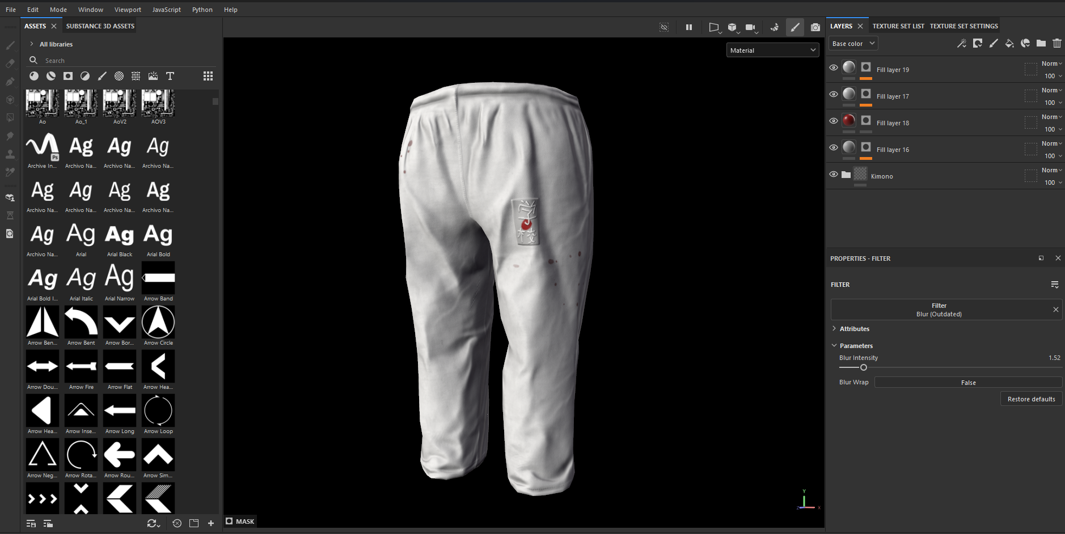Adjust the Blur Intensity slider handle
Image resolution: width=1065 pixels, height=534 pixels.
864,367
